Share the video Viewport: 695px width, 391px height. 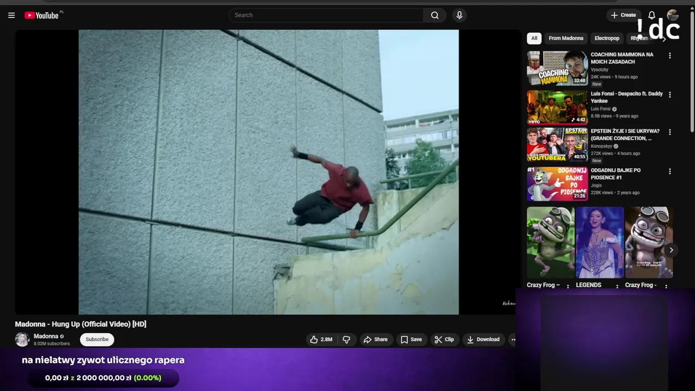(376, 339)
